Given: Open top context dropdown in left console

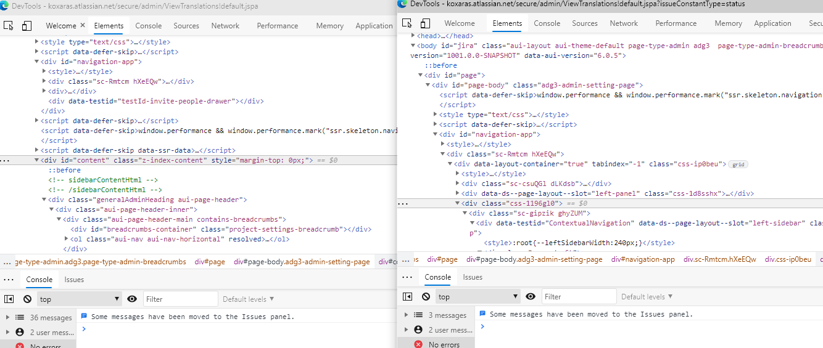Looking at the screenshot, I should pos(80,299).
